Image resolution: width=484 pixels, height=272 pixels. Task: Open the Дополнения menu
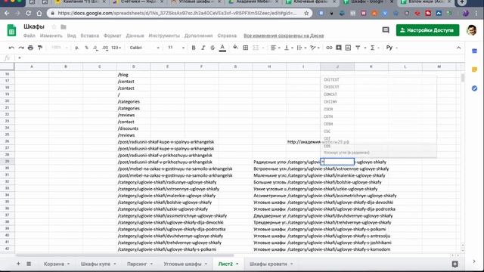pos(198,36)
